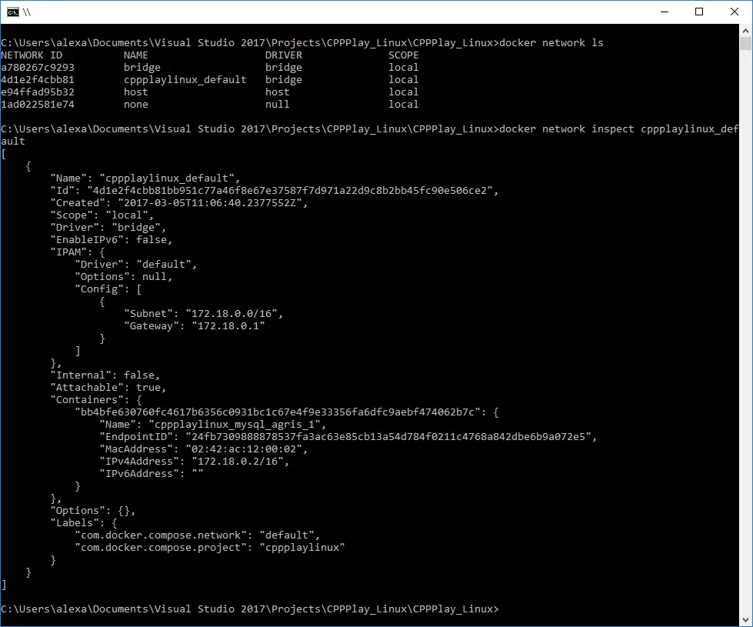Click 'docker network inspect' command text
Screen dimensions: 753x627
pos(567,128)
